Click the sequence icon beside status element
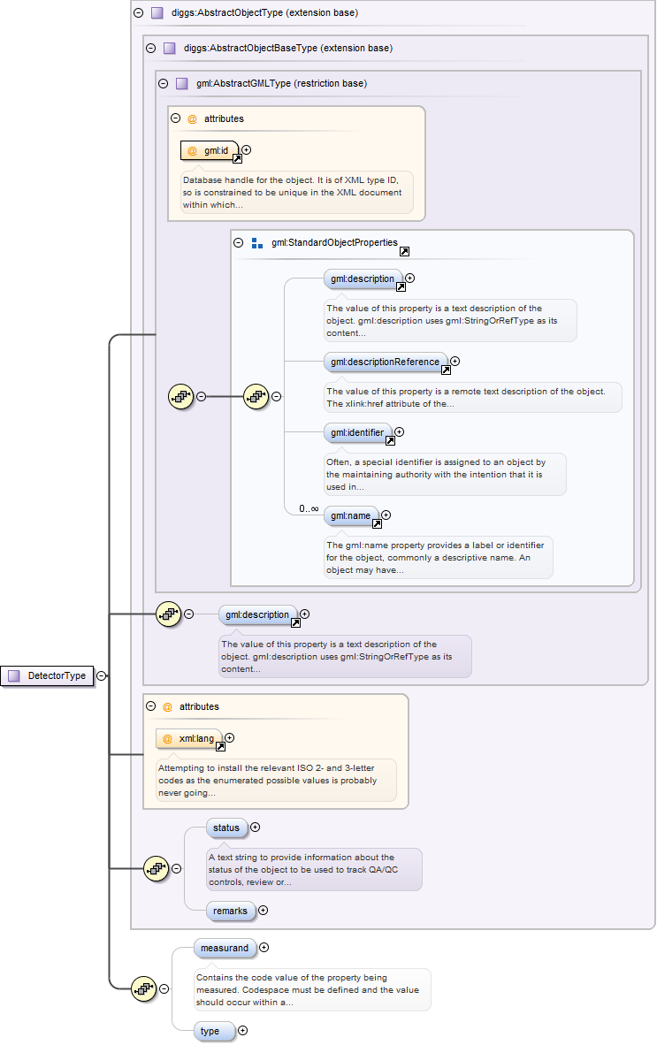 (x=156, y=868)
